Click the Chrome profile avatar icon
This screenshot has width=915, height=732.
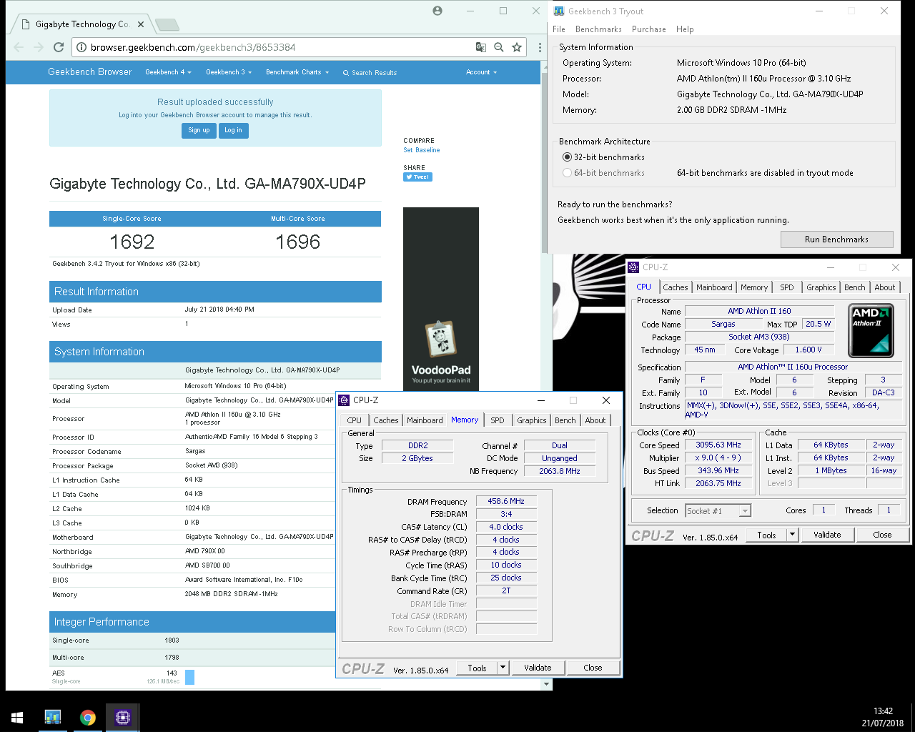click(437, 11)
